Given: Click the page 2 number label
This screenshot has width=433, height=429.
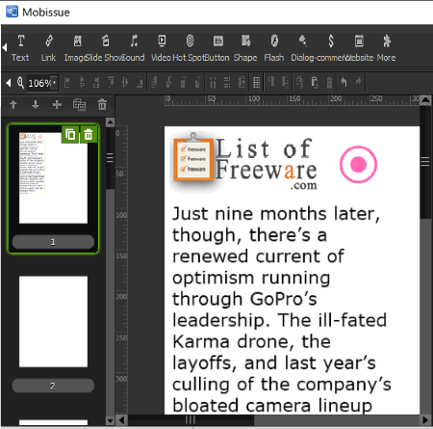Looking at the screenshot, I should 53,386.
